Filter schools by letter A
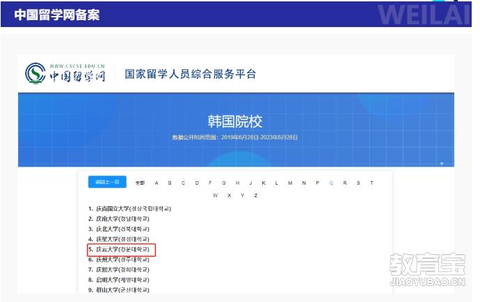This screenshot has width=480, height=302. point(157,183)
